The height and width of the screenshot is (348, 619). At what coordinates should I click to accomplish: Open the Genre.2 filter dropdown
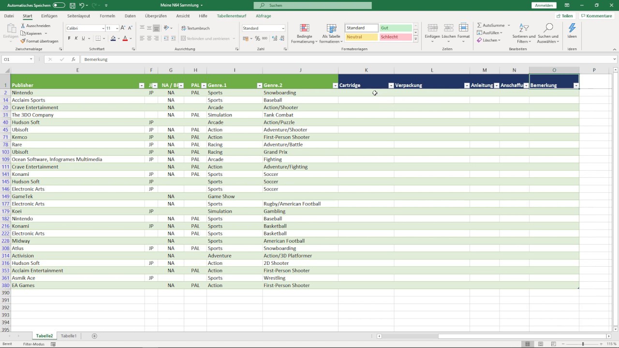(335, 86)
